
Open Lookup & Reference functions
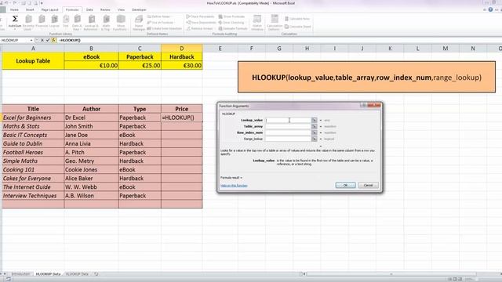pos(91,23)
